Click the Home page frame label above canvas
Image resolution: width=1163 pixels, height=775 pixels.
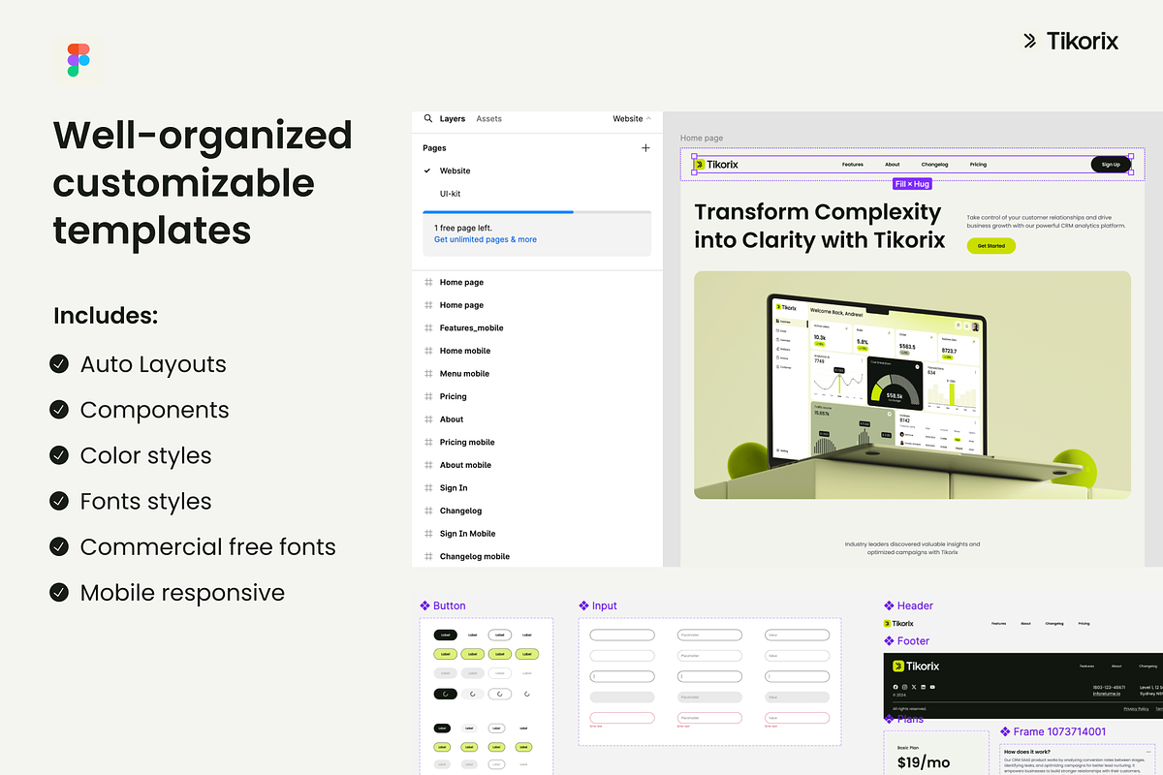click(x=702, y=139)
